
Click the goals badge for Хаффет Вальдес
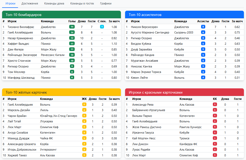pyautogui.click(x=72, y=44)
